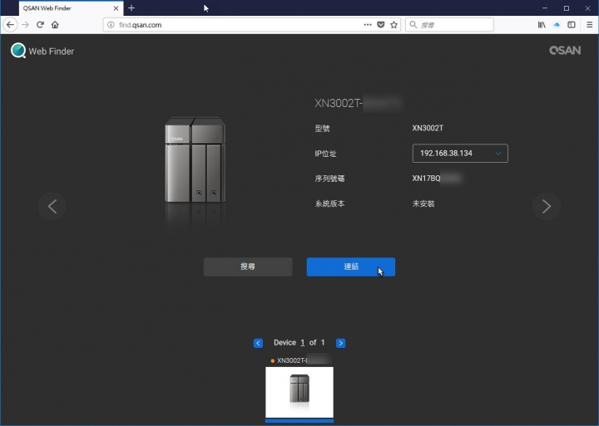Open the Library icon in toolbar
Screen dimensions: 599x426
click(x=542, y=25)
